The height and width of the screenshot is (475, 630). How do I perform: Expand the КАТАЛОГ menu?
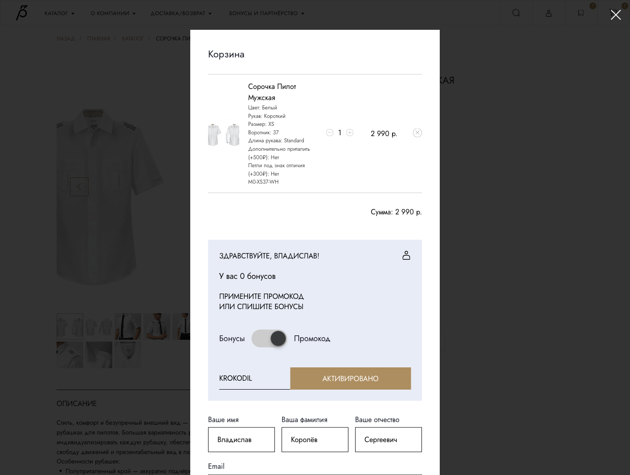[59, 13]
